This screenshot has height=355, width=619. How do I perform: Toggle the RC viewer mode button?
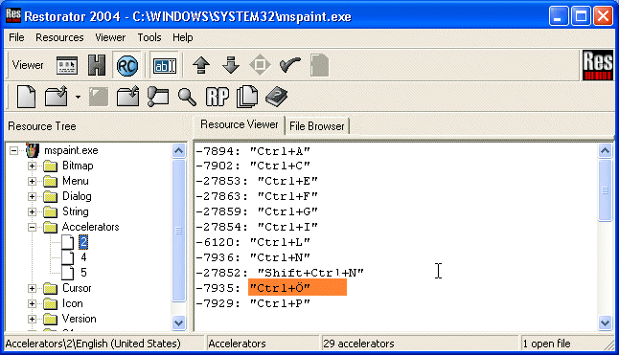pyautogui.click(x=127, y=65)
